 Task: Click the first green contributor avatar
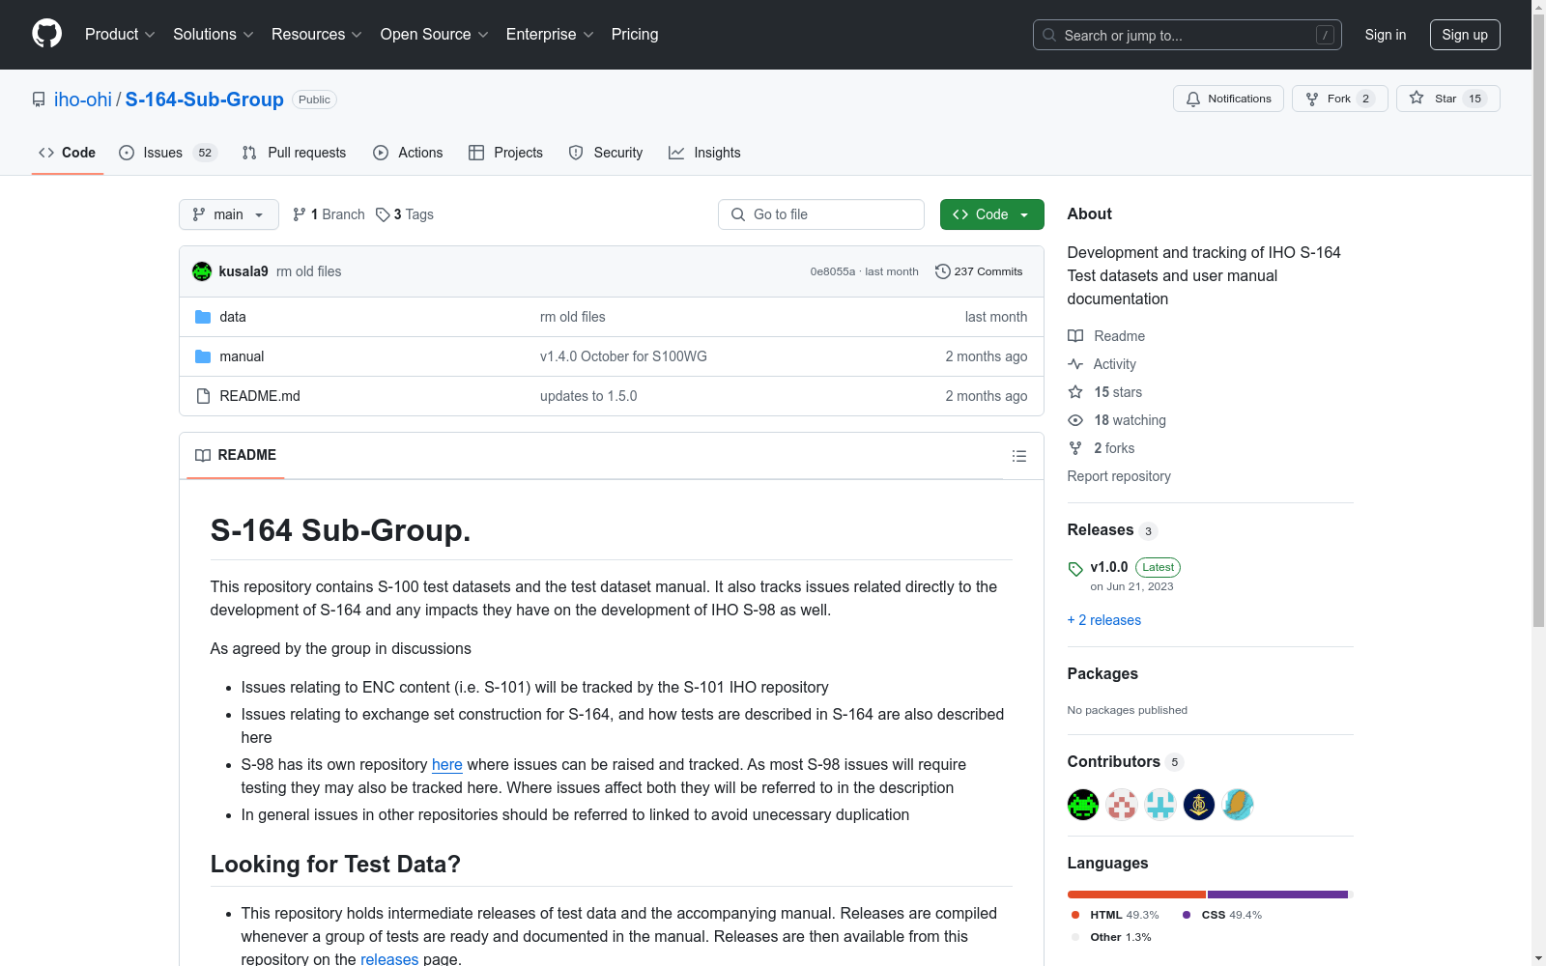(x=1083, y=804)
